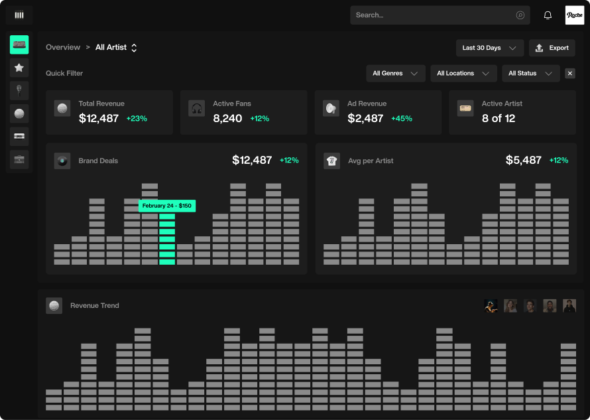The height and width of the screenshot is (420, 590).
Task: Click the Revenue Trend coin icon
Action: pyautogui.click(x=54, y=305)
